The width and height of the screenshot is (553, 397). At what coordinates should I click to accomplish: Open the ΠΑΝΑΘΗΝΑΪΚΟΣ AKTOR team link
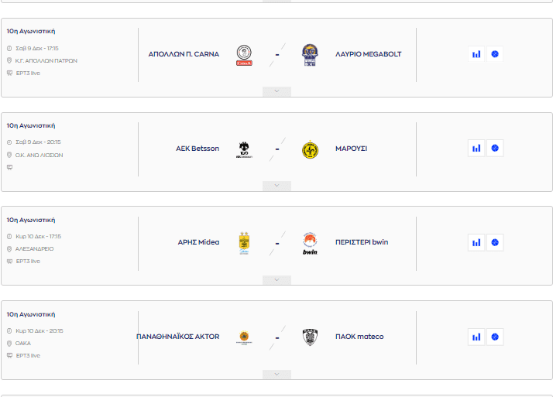(177, 337)
